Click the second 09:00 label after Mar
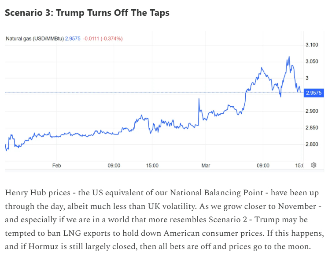 point(263,166)
